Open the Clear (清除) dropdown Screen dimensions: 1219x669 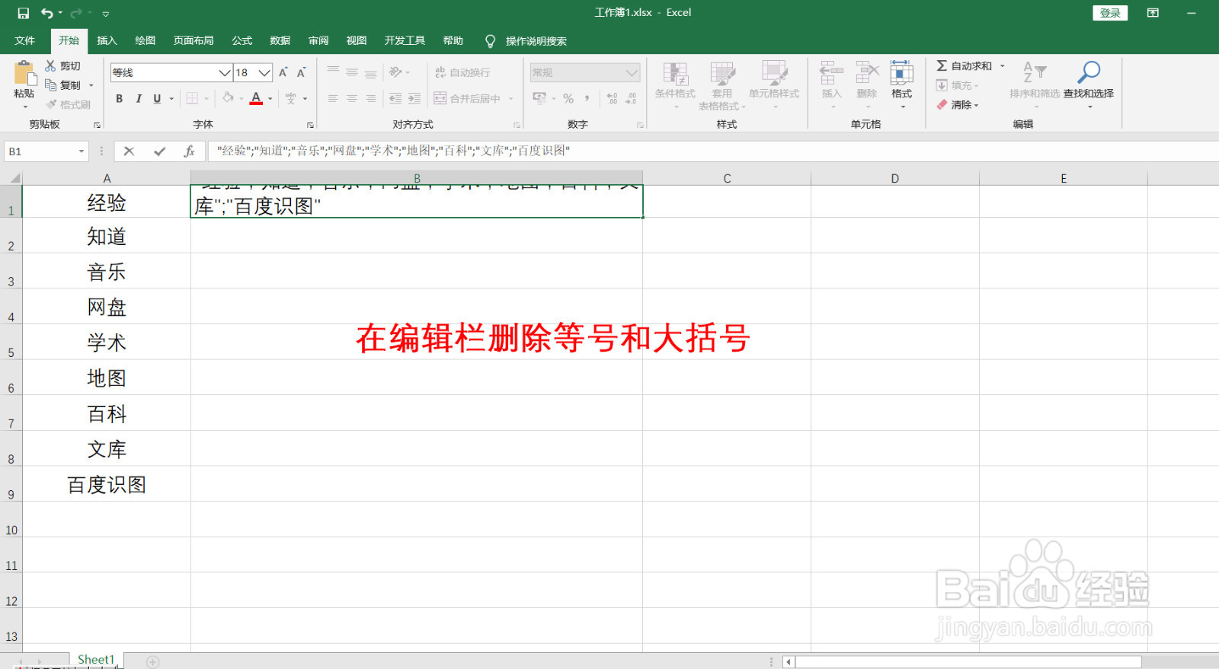[958, 104]
